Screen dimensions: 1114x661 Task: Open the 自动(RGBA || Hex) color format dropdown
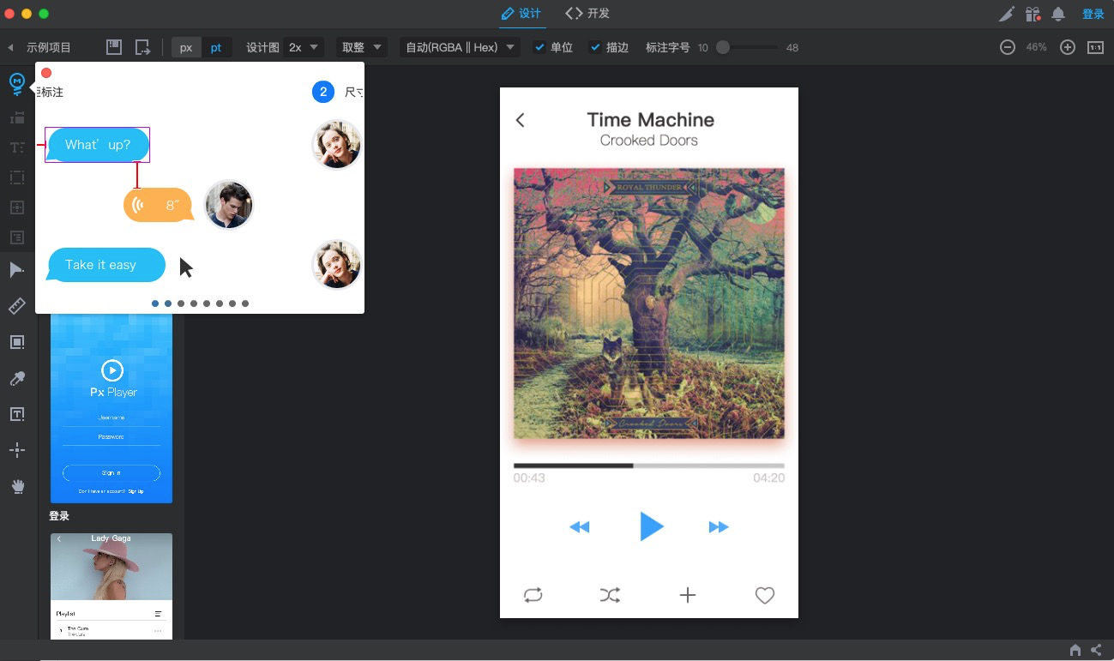(x=460, y=47)
